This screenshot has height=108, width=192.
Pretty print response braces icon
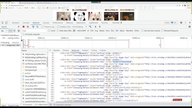click(x=50, y=105)
